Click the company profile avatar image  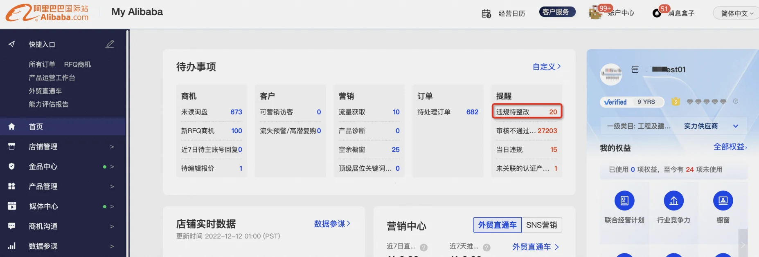click(x=611, y=74)
